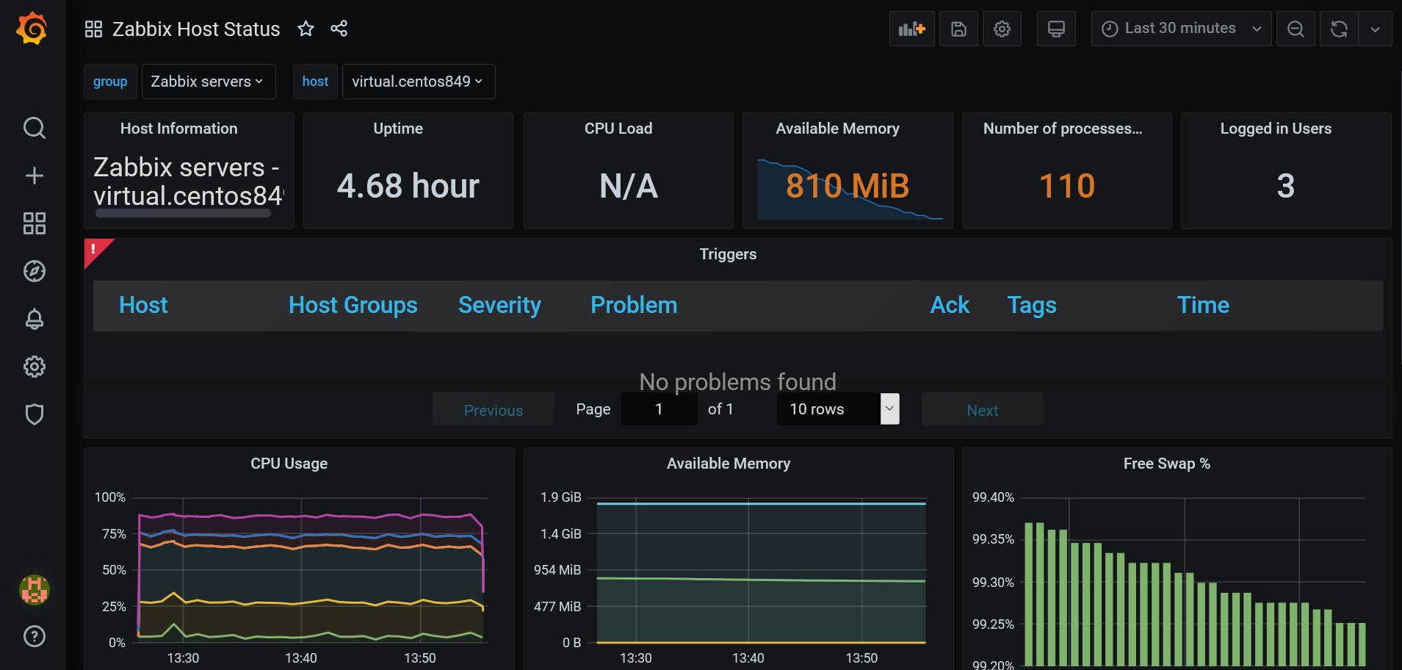This screenshot has height=670, width=1402.
Task: Open dashboard settings gear icon
Action: [x=1002, y=28]
